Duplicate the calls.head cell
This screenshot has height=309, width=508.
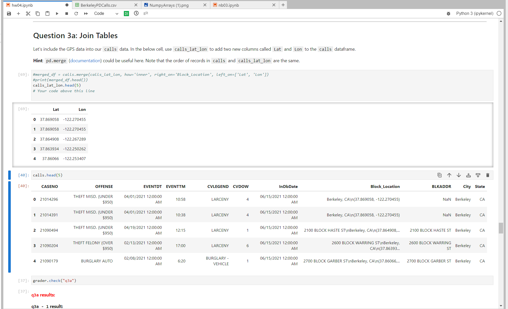pos(440,175)
